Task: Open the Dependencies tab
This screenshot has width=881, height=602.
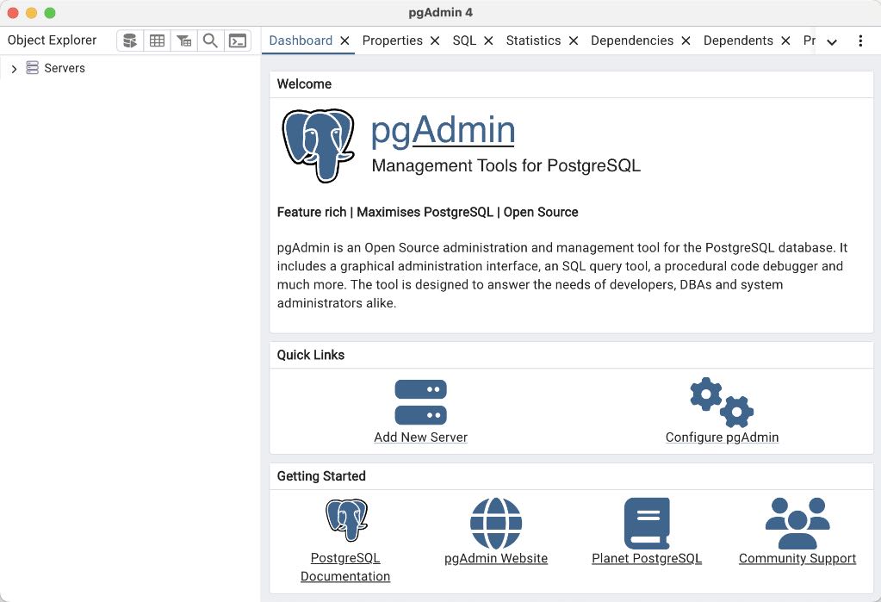Action: tap(631, 40)
